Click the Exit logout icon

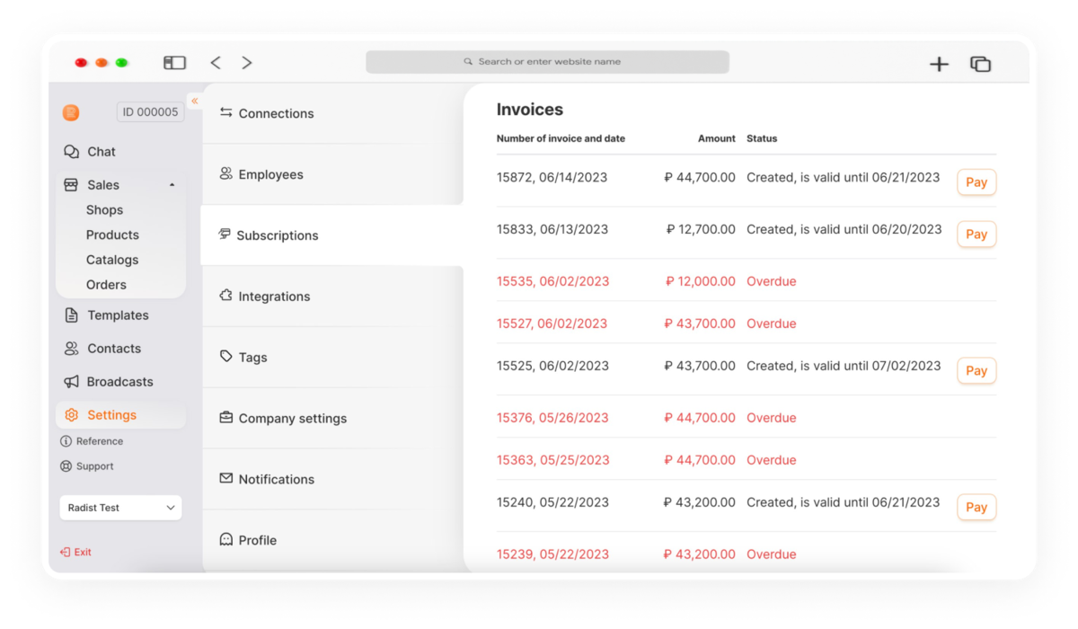(65, 553)
